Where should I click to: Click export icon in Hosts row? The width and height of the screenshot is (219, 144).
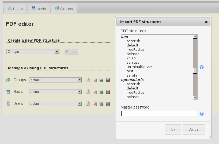(108, 92)
